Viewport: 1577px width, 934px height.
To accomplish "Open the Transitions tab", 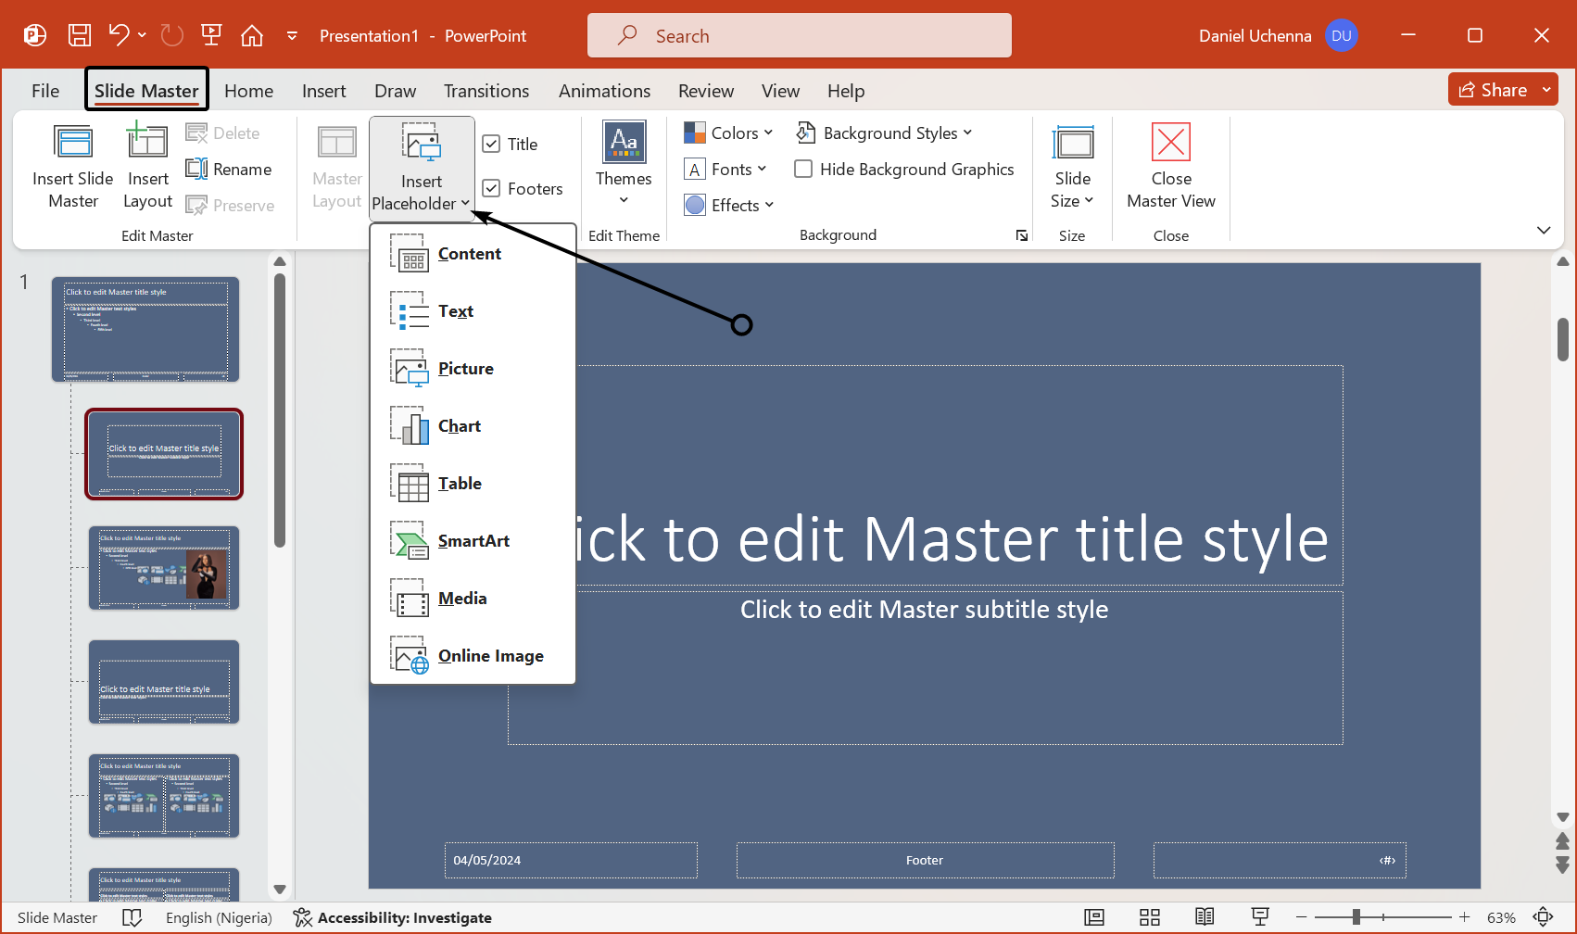I will pos(486,91).
